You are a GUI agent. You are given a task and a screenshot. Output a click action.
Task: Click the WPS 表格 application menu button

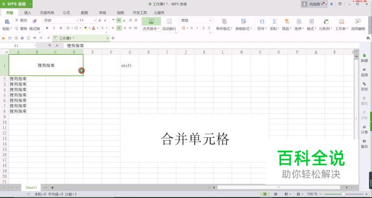pyautogui.click(x=16, y=4)
